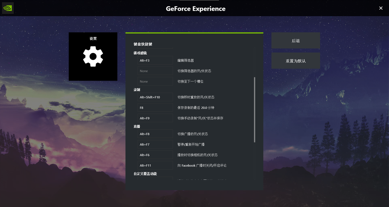Edit the Alt+F7 shortcut field
This screenshot has height=207, width=389.
(155, 144)
